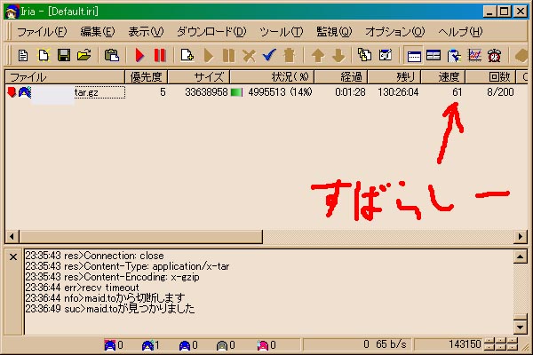
Task: Sort by the 経過 column header
Action: (341, 77)
